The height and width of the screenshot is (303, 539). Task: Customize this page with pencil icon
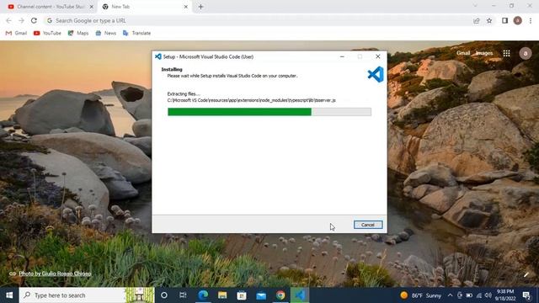click(526, 275)
